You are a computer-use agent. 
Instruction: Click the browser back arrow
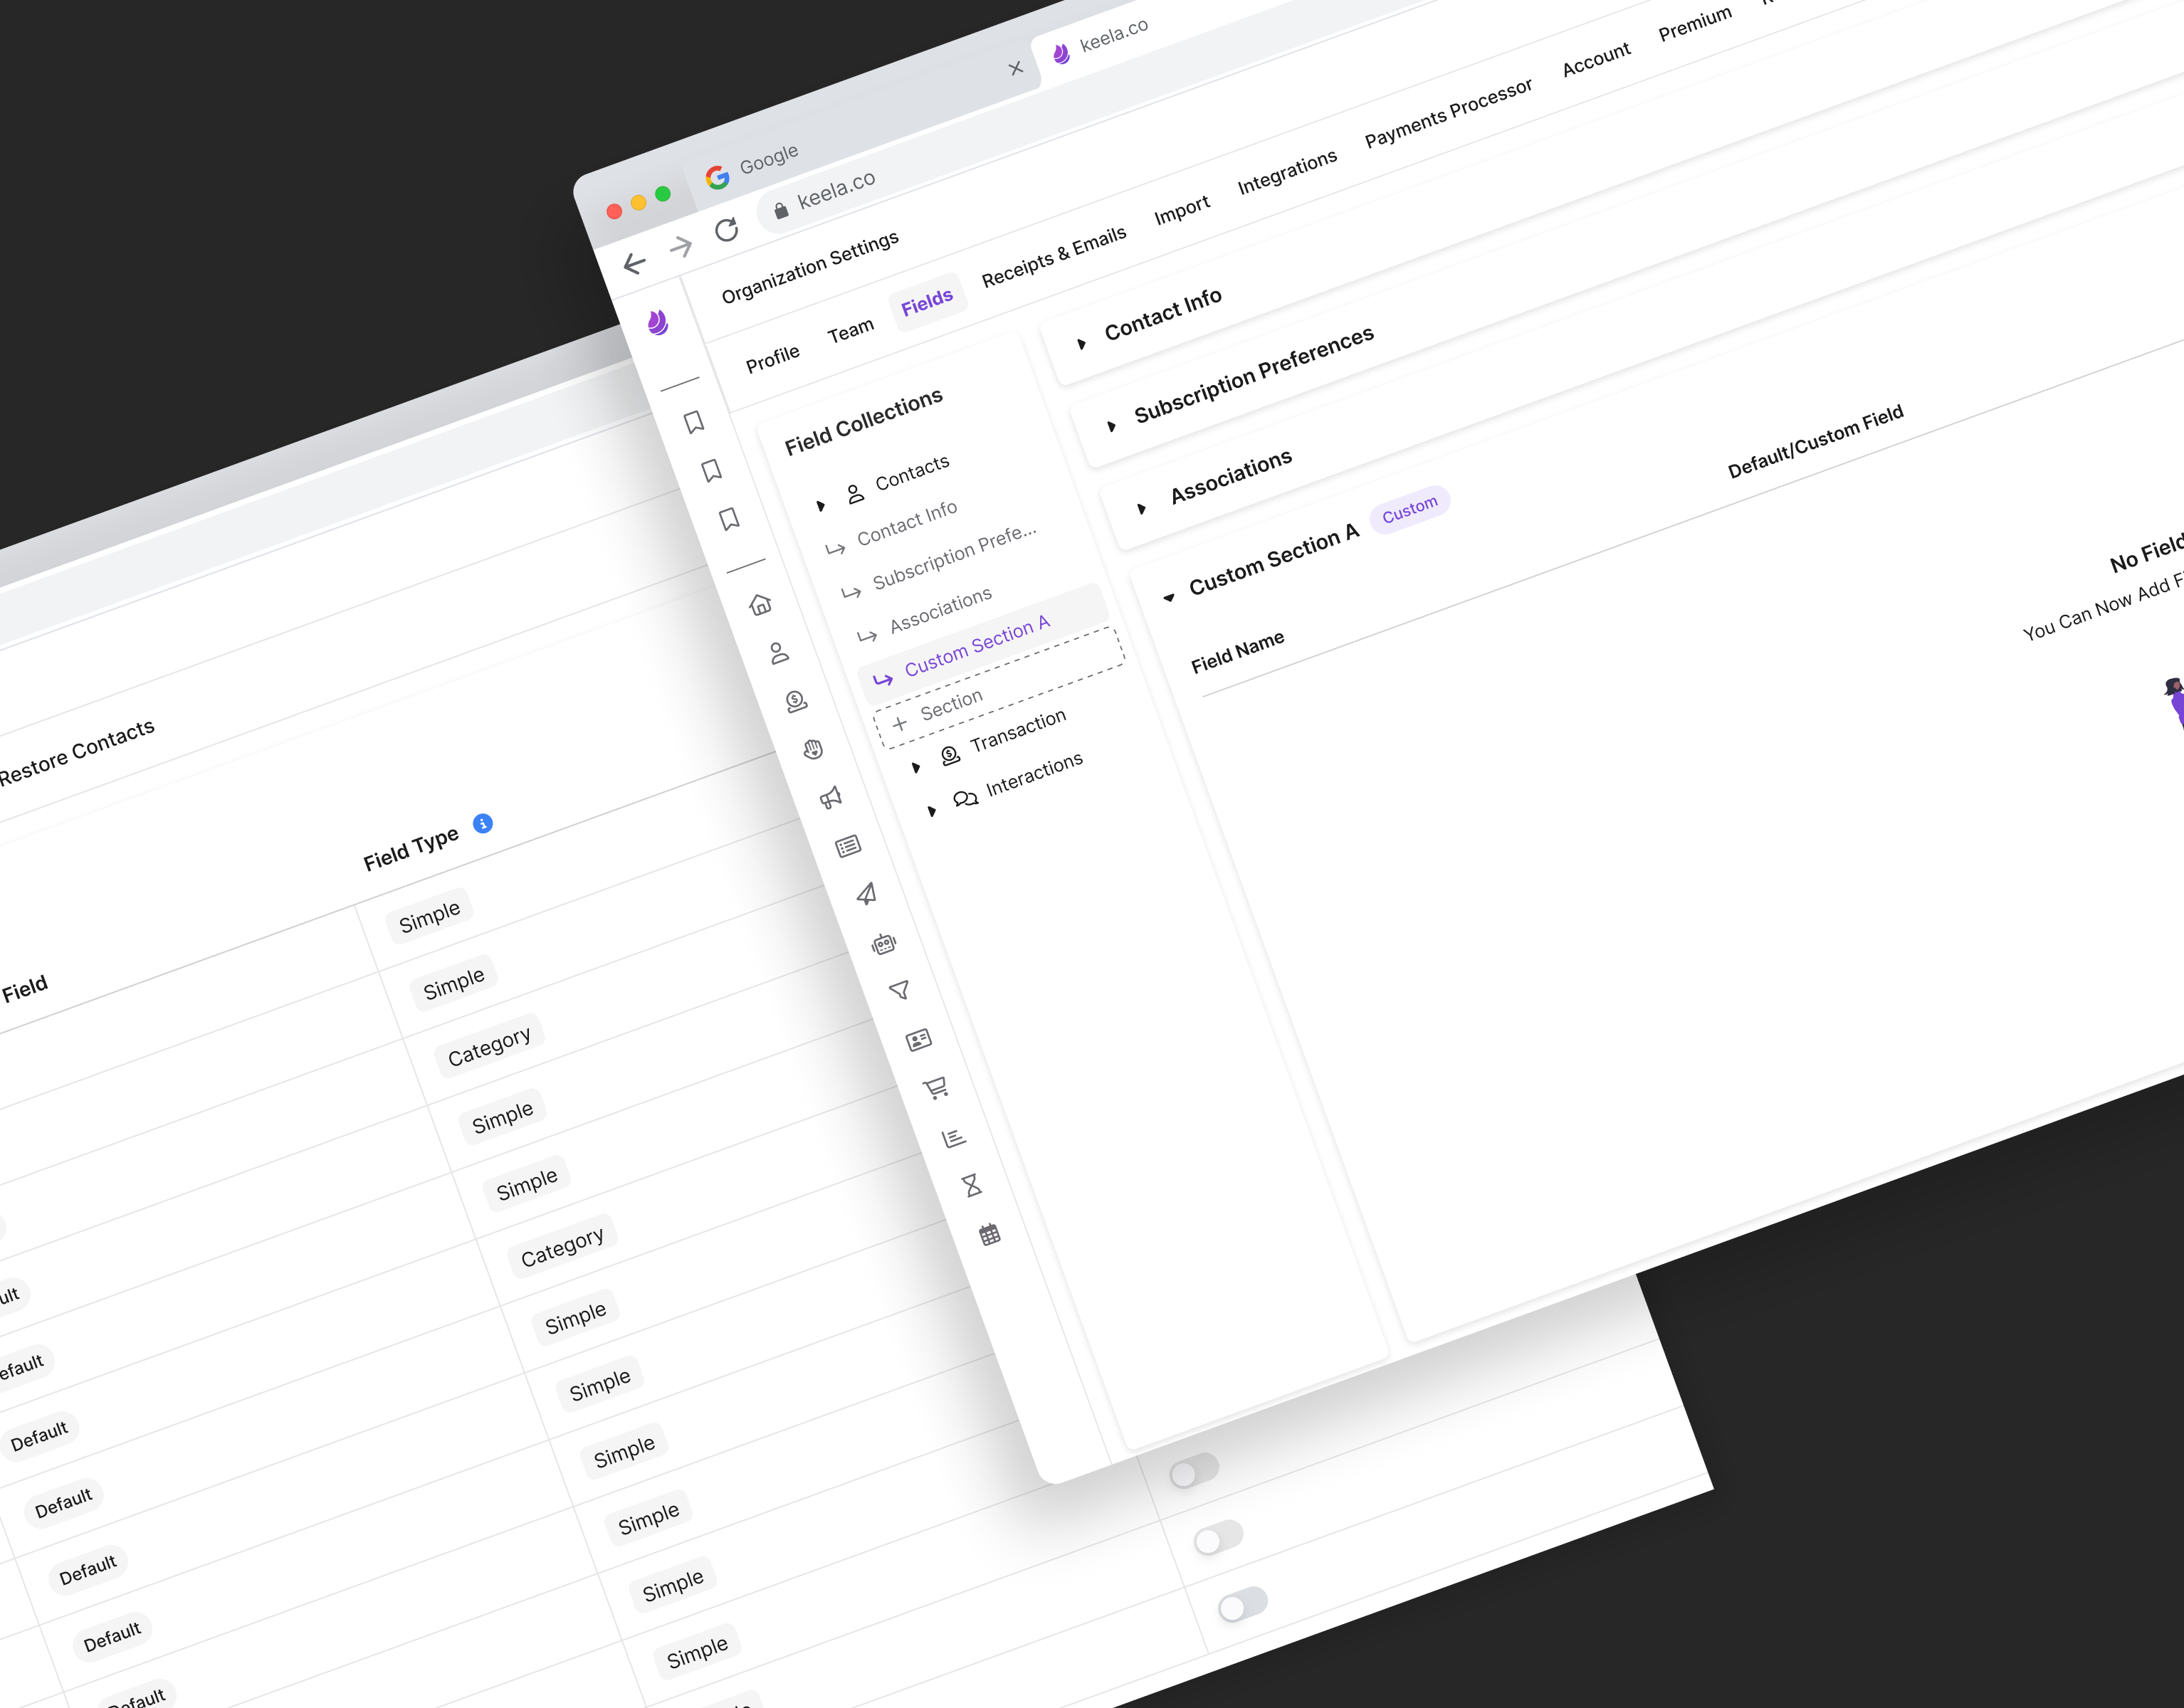tap(634, 263)
